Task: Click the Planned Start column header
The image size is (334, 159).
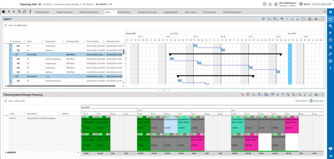Action: pos(93,41)
